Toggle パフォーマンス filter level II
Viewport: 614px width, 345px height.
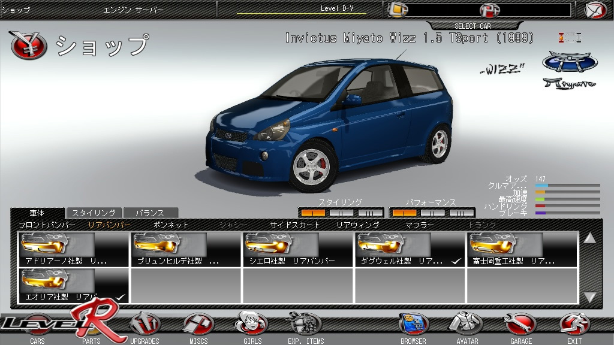pyautogui.click(x=433, y=213)
